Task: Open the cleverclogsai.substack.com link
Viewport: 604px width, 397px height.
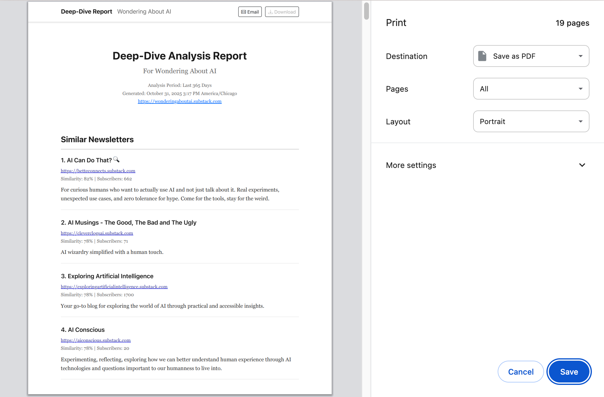Action: click(x=97, y=233)
